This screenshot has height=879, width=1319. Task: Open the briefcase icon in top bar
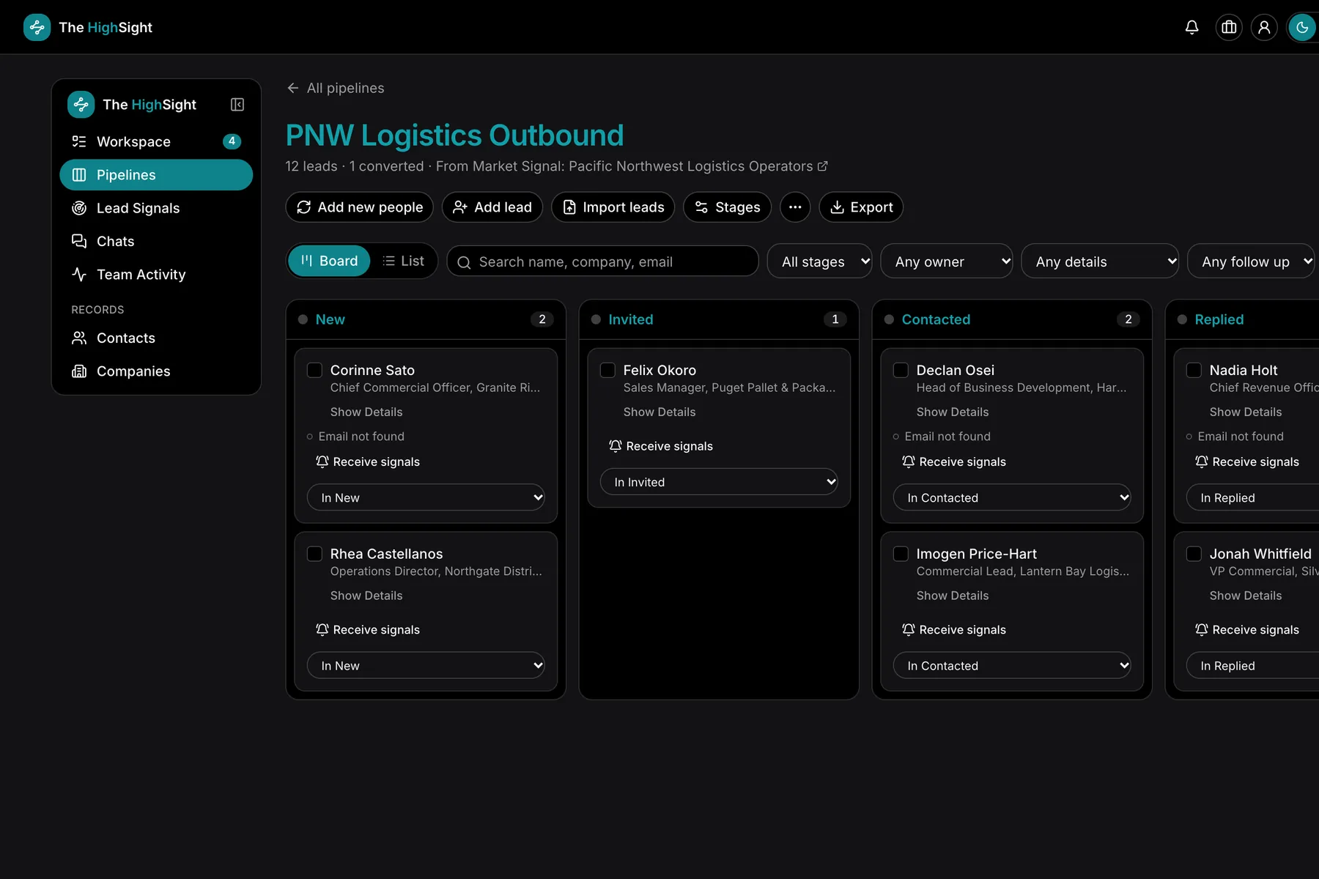tap(1229, 27)
